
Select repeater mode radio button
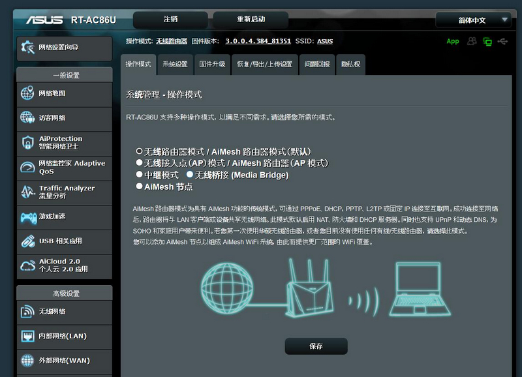click(139, 174)
